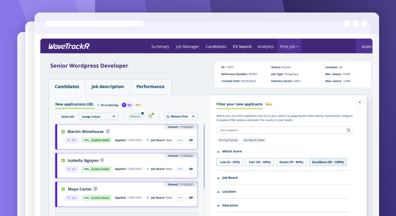Click the Job Board: Reed filter tag
396x216 pixels.
254,140
